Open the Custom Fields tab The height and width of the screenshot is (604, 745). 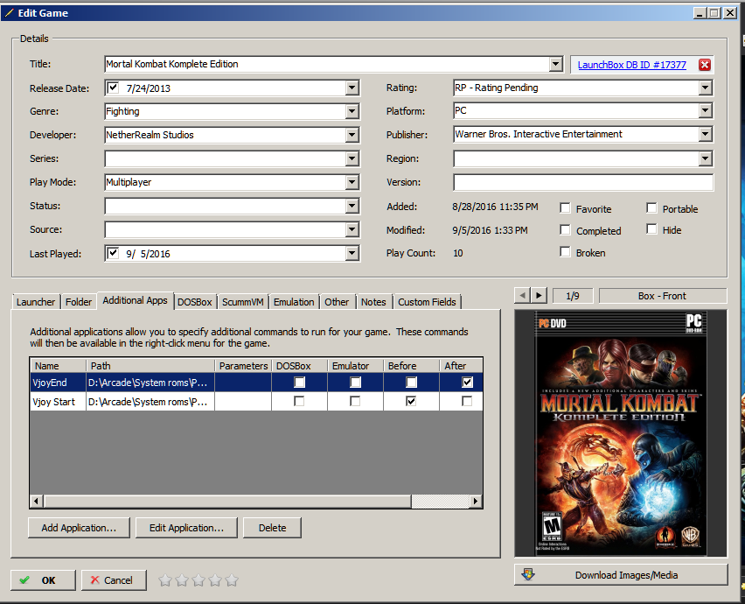427,302
